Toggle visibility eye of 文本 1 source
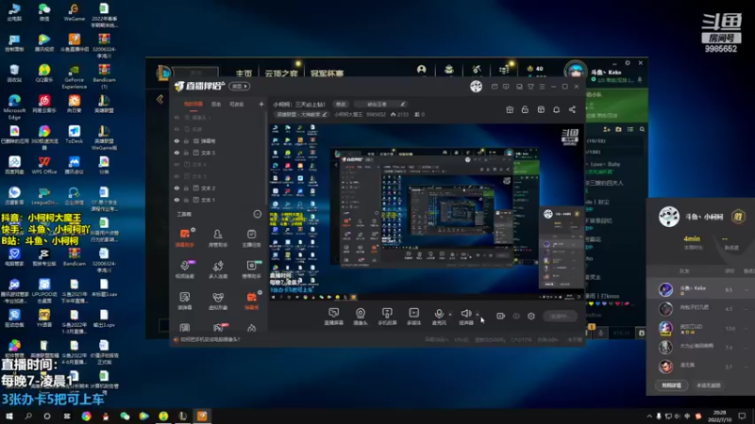 pyautogui.click(x=176, y=200)
